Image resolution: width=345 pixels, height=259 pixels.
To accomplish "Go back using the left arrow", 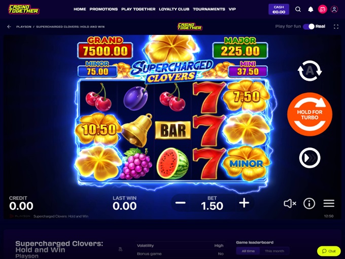I will click(x=9, y=26).
